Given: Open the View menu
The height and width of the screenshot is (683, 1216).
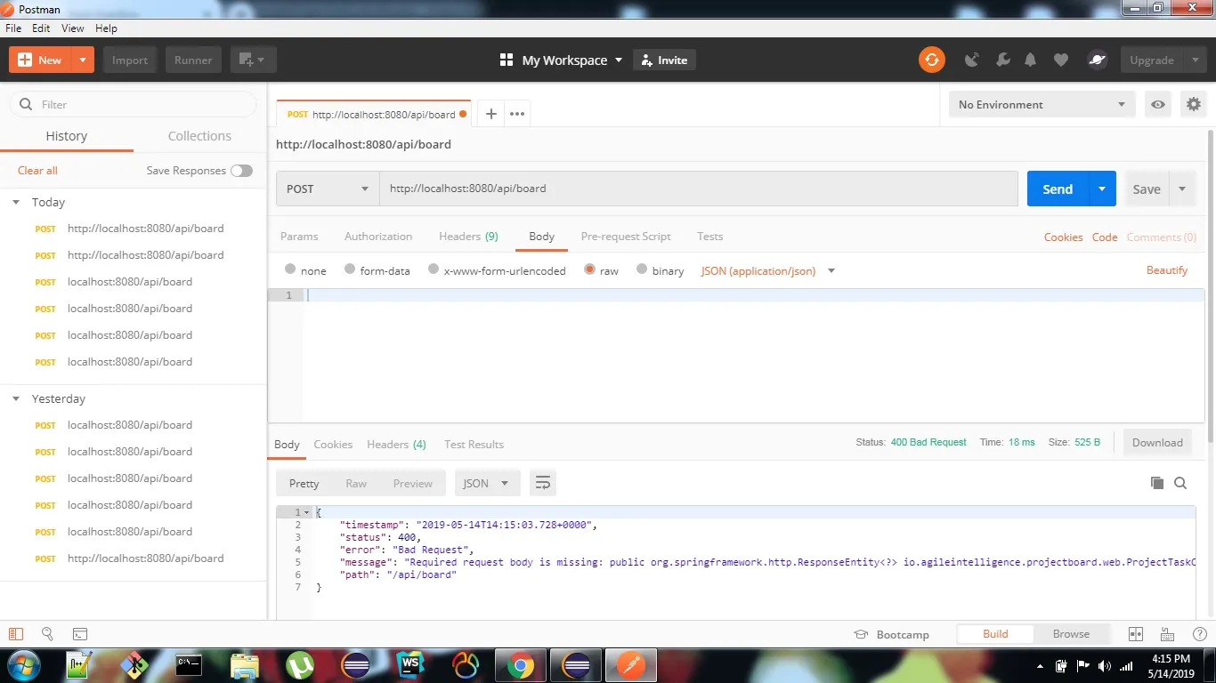Looking at the screenshot, I should pyautogui.click(x=73, y=28).
